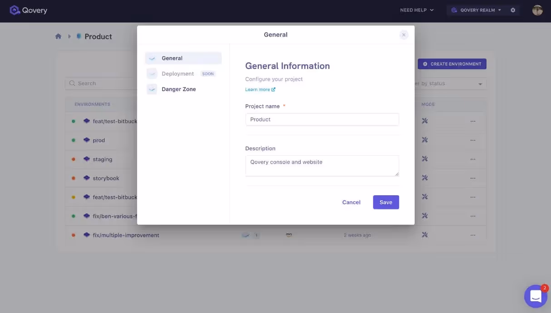Click the yellow status dot on feat/test-bitbuck row
The image size is (551, 313).
click(72, 197)
